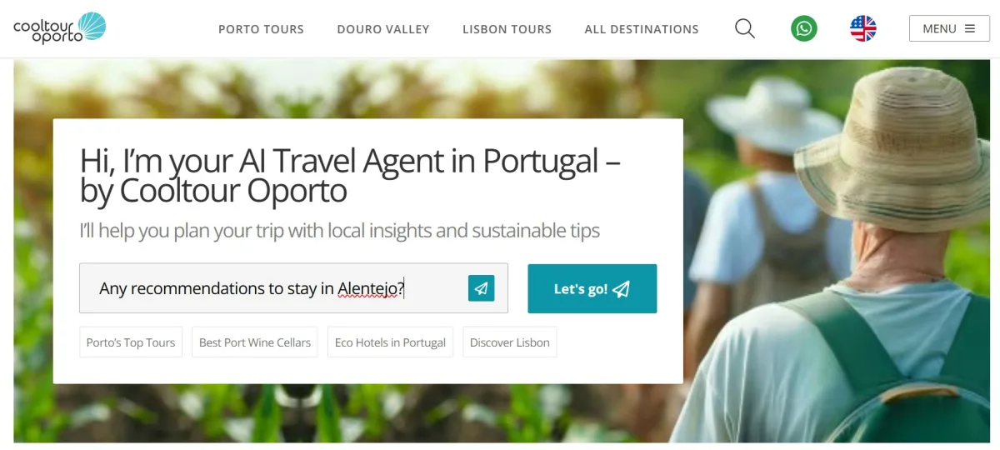Click the Let's go! button

(592, 288)
